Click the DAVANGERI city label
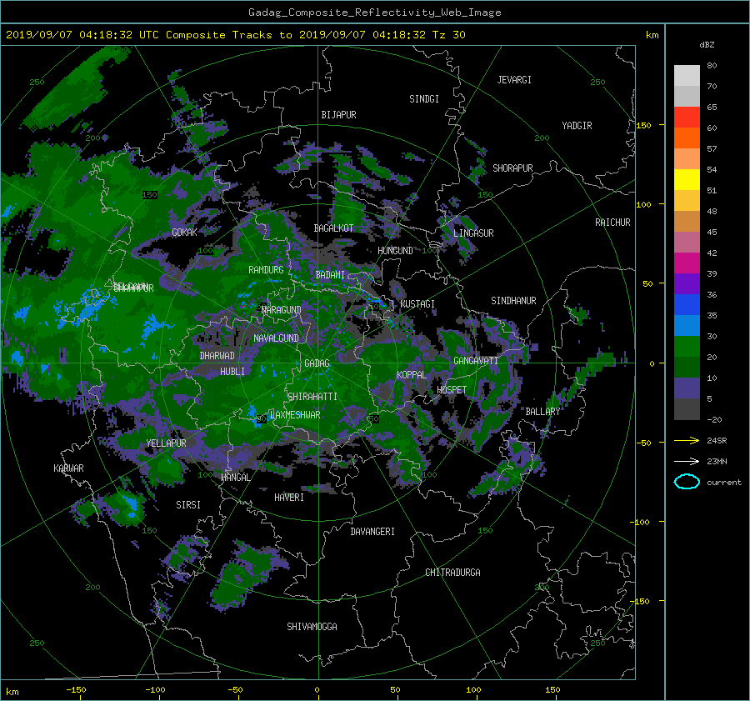The width and height of the screenshot is (750, 701). (372, 532)
